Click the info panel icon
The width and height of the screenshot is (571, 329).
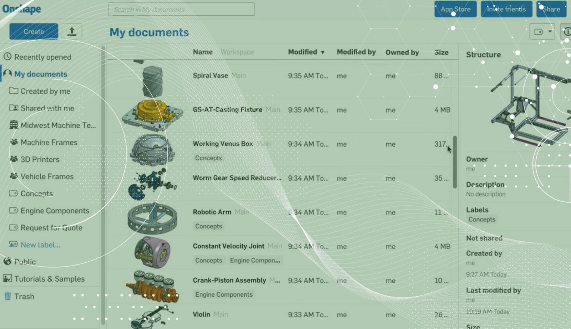coord(566,32)
